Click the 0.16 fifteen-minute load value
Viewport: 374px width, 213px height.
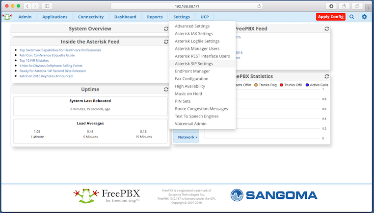(x=143, y=131)
